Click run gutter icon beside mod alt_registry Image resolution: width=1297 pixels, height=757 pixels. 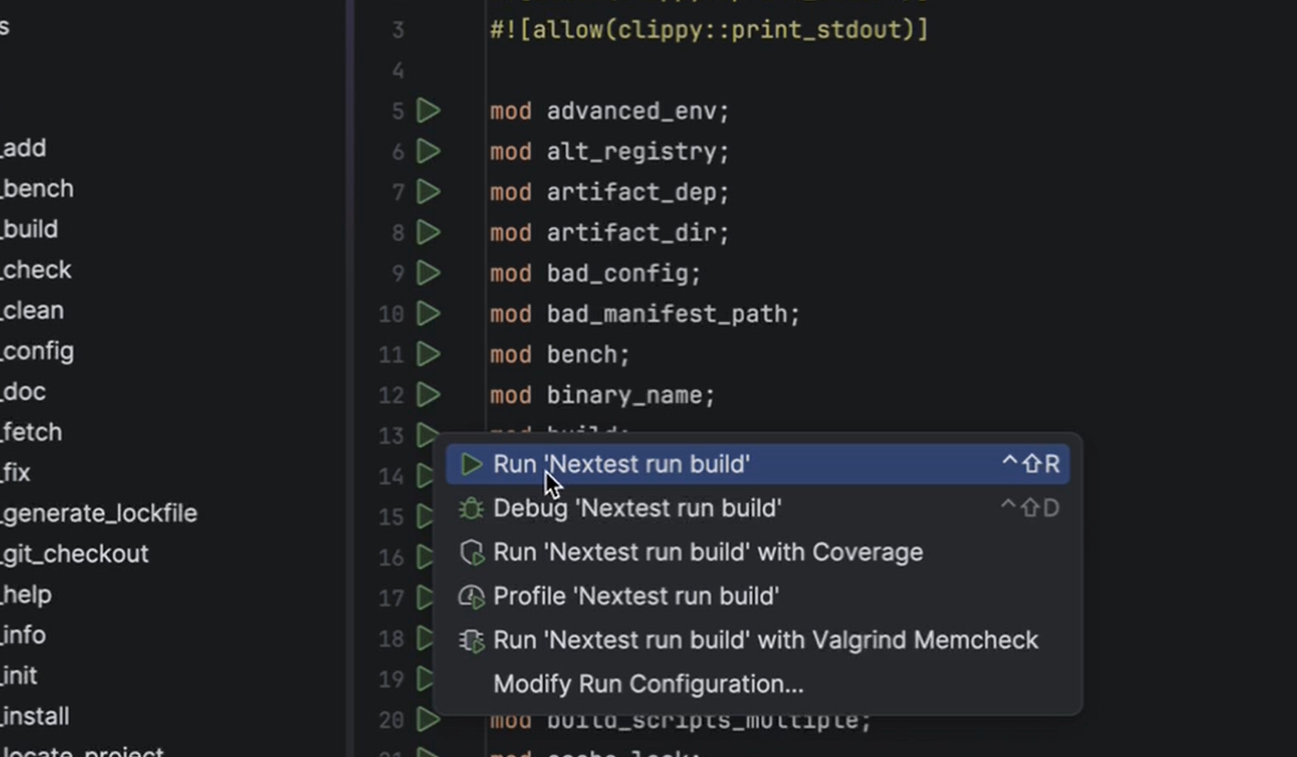[428, 151]
